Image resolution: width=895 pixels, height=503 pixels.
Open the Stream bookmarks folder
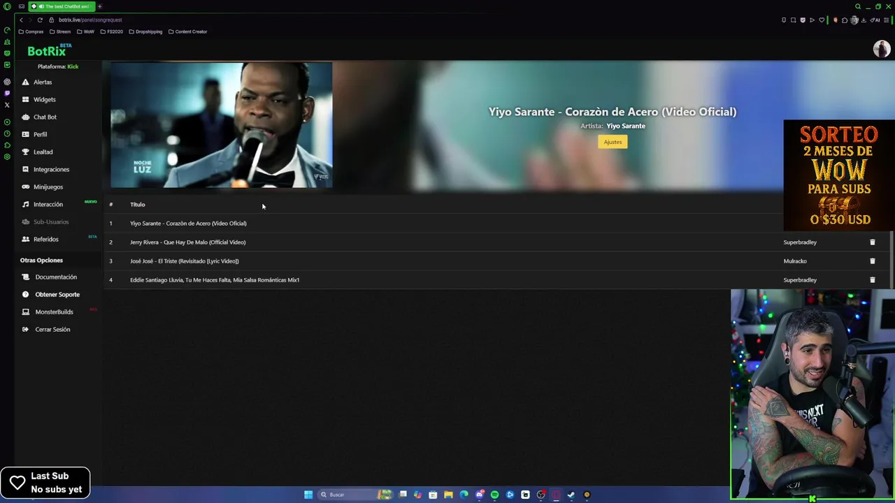[x=60, y=31]
